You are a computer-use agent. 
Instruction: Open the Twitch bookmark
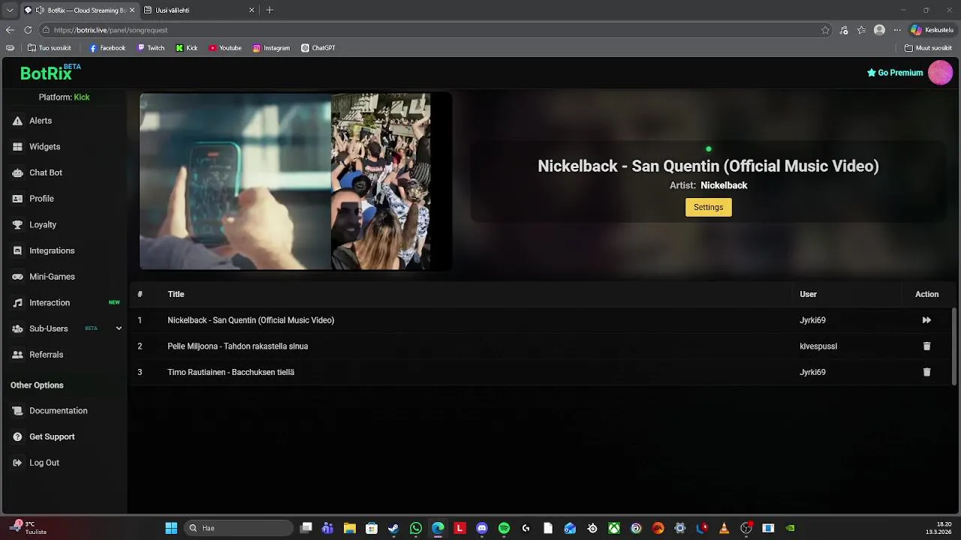pos(151,48)
